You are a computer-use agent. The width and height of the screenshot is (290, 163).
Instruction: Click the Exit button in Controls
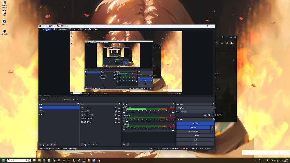[195, 144]
